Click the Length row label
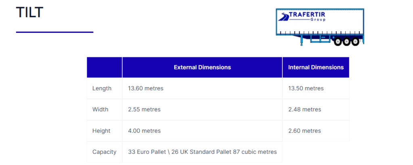Image resolution: width=413 pixels, height=165 pixels. click(102, 88)
